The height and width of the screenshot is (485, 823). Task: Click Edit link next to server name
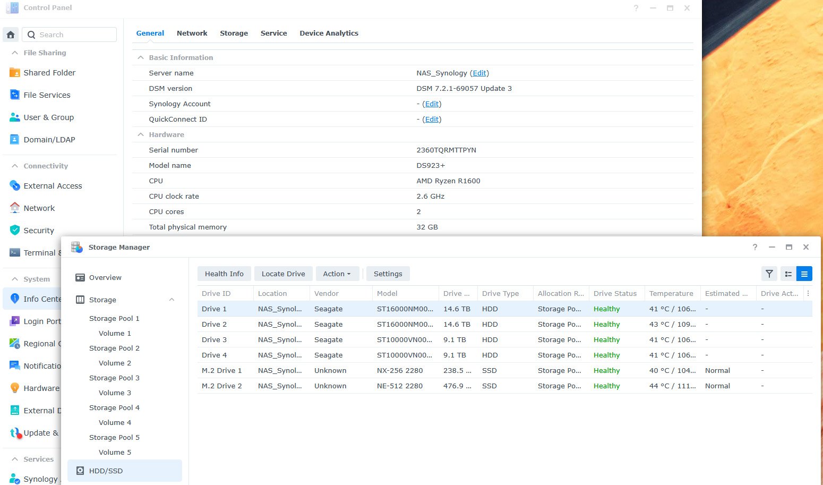point(479,73)
